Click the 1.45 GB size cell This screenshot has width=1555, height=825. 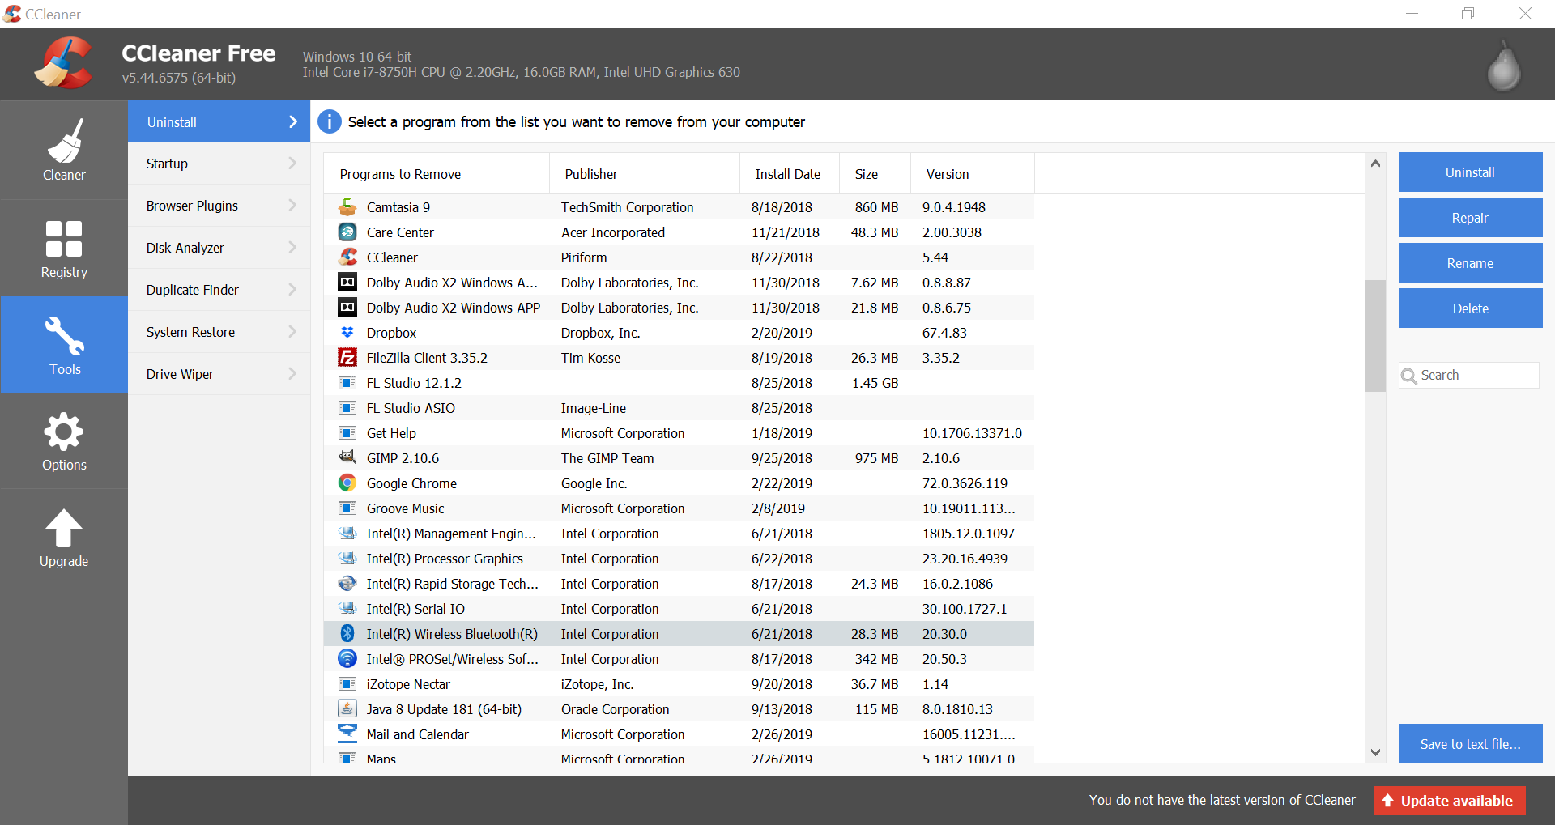click(x=875, y=383)
